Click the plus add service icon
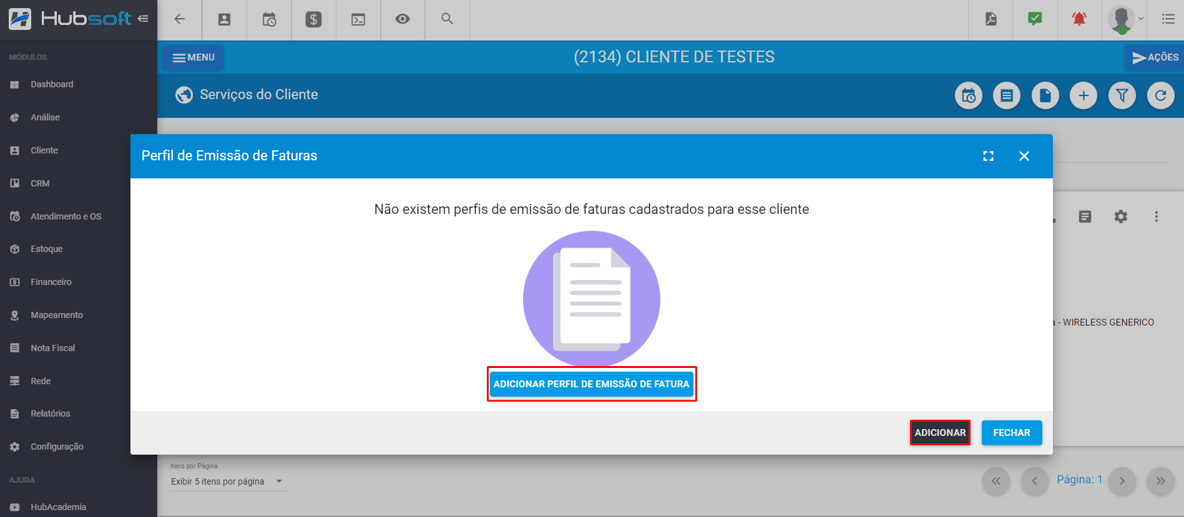1184x517 pixels. tap(1083, 95)
